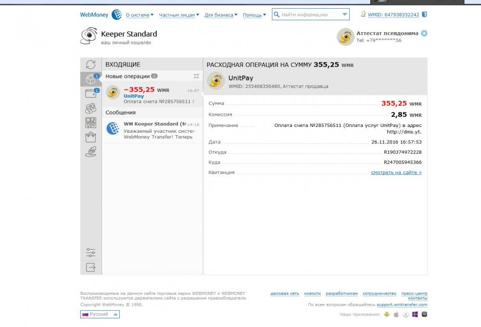Click the Найти информацию search field

[x=309, y=15]
